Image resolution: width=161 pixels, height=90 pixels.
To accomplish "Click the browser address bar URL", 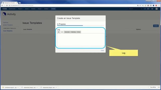I will tap(22, 5).
